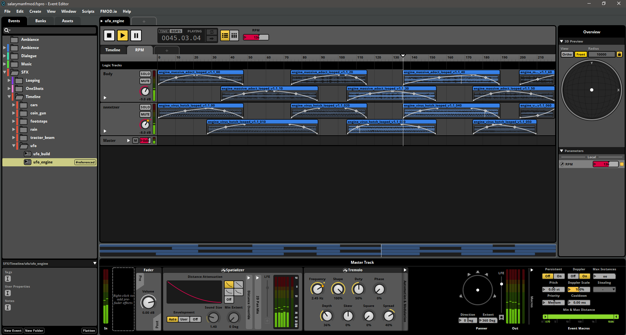Image resolution: width=626 pixels, height=335 pixels.
Task: Collapse the SFX folder
Action: pyautogui.click(x=5, y=72)
